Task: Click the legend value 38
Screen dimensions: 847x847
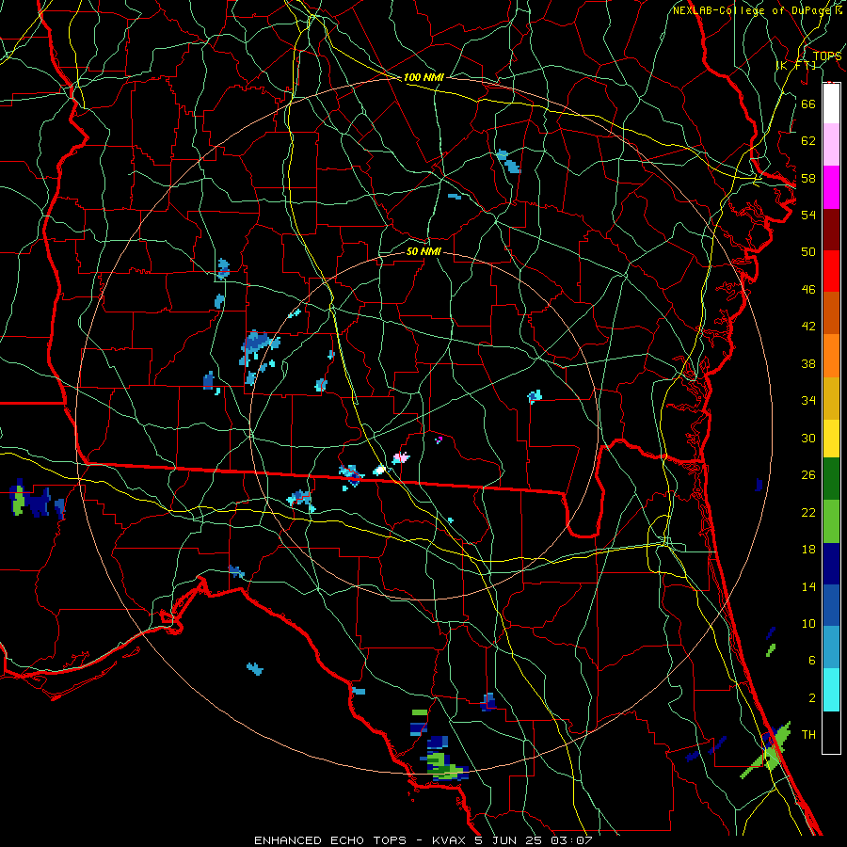Action: point(808,363)
